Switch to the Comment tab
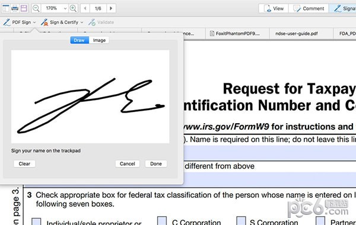 309,9
